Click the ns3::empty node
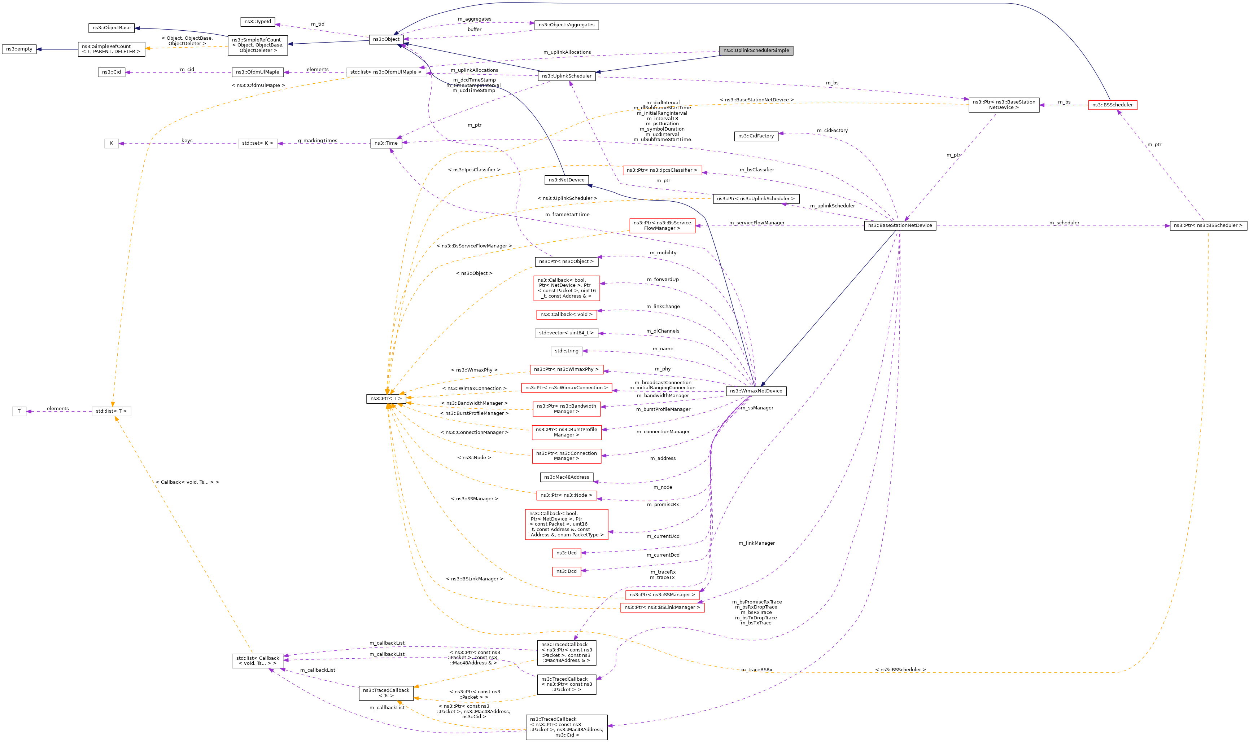 (19, 49)
